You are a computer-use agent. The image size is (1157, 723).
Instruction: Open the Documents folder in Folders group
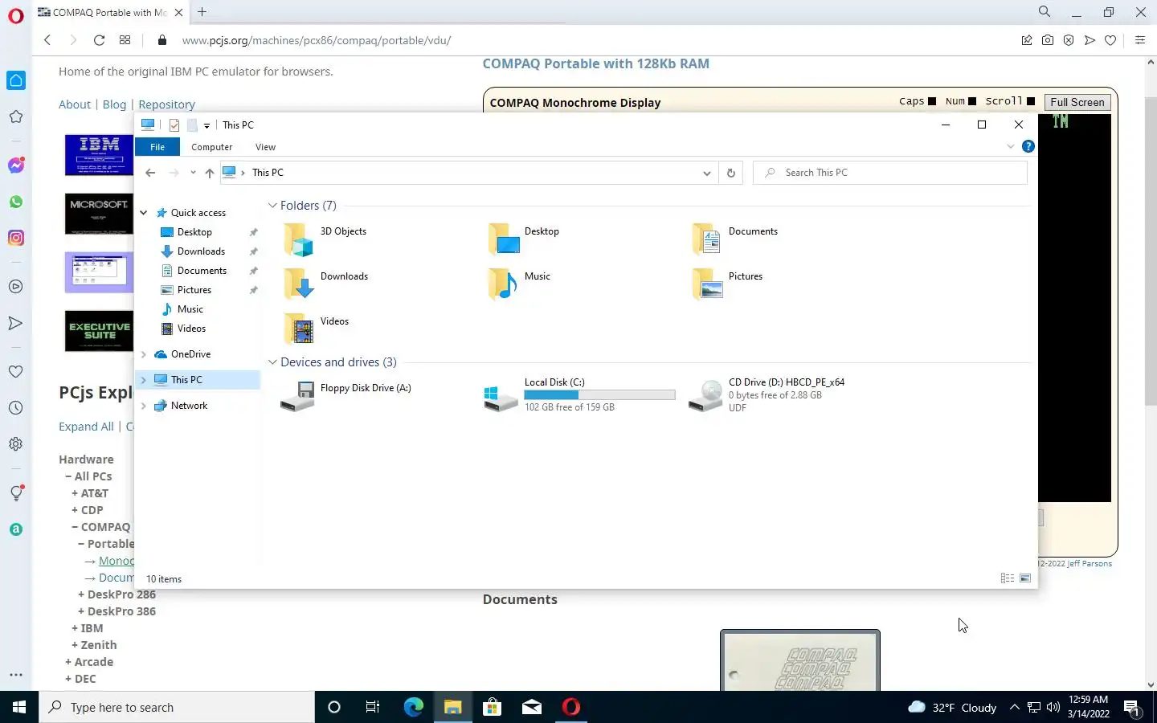(734, 239)
